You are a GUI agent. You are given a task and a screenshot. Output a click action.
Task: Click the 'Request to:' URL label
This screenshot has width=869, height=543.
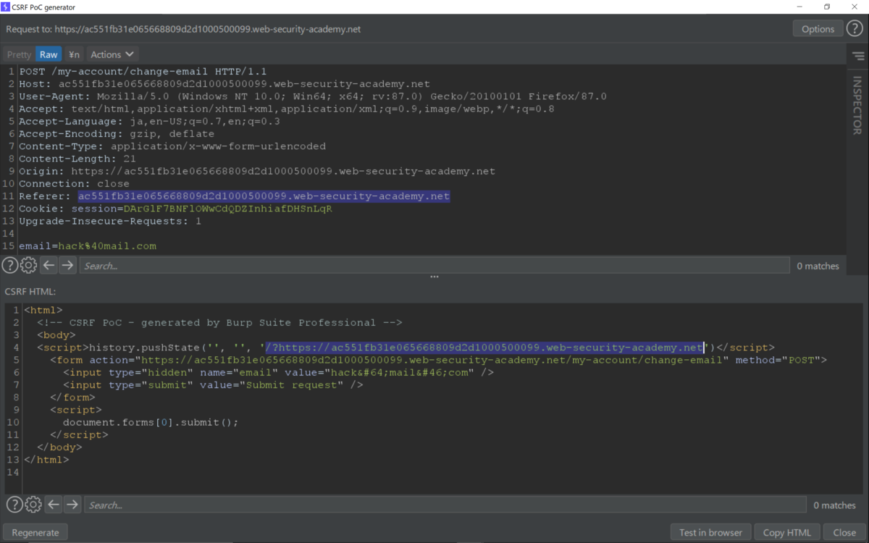pos(183,30)
